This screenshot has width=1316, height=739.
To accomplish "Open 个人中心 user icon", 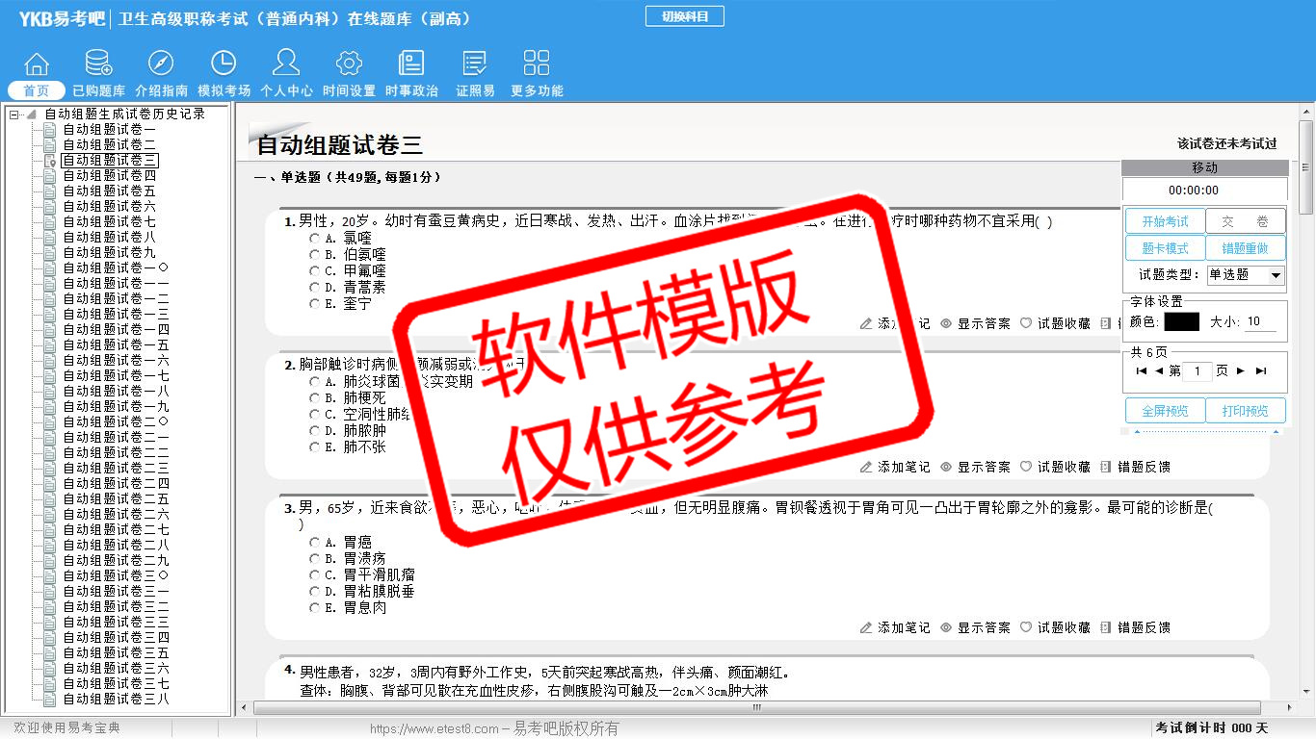I will [286, 64].
